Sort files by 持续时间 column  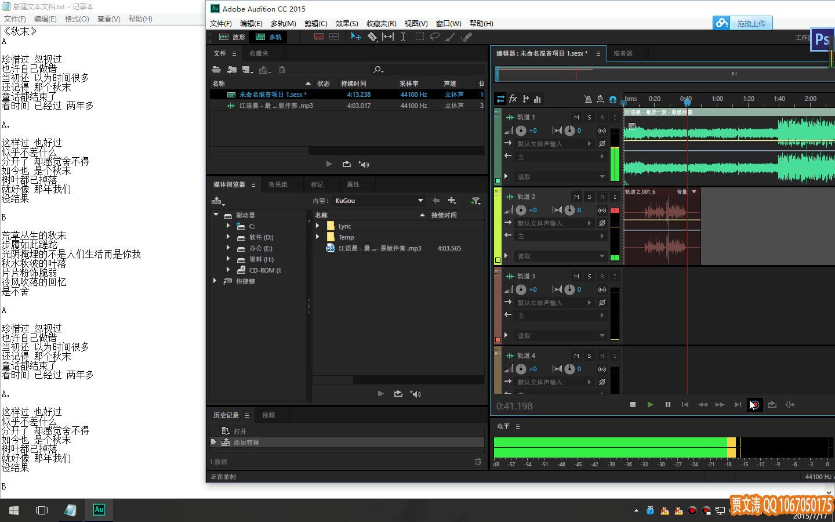[x=354, y=84]
